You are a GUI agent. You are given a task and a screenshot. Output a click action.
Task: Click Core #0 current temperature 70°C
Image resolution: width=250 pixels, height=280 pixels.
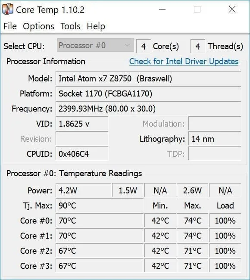pos(100,221)
